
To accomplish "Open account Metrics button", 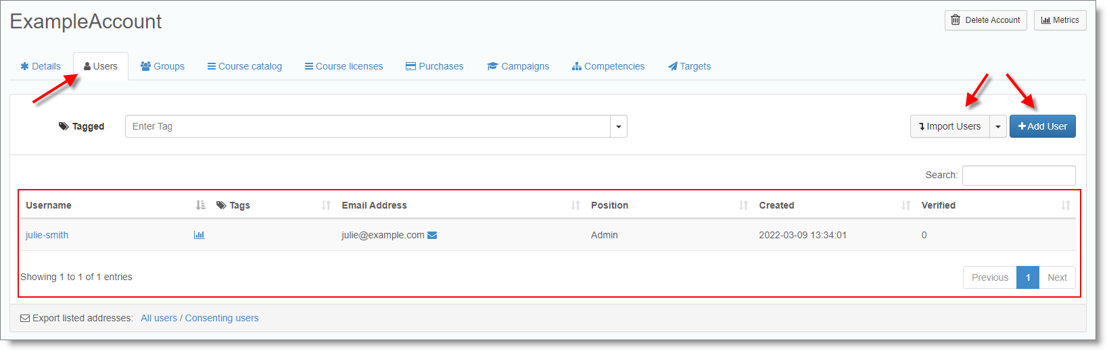I will pos(1060,20).
